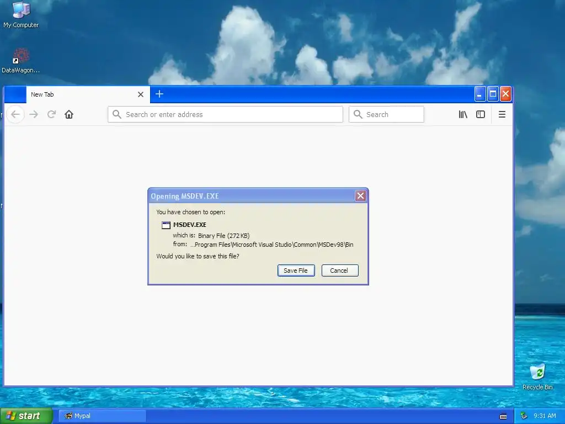Viewport: 565px width, 424px height.
Task: Click the MSDEV.EXE file icon
Action: (x=166, y=225)
